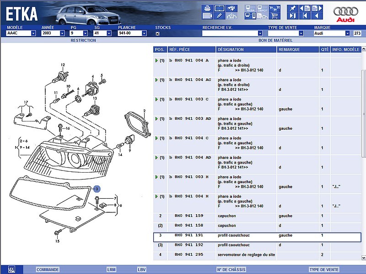
Task: Click the printer icon in the toolbar
Action: click(207, 8)
